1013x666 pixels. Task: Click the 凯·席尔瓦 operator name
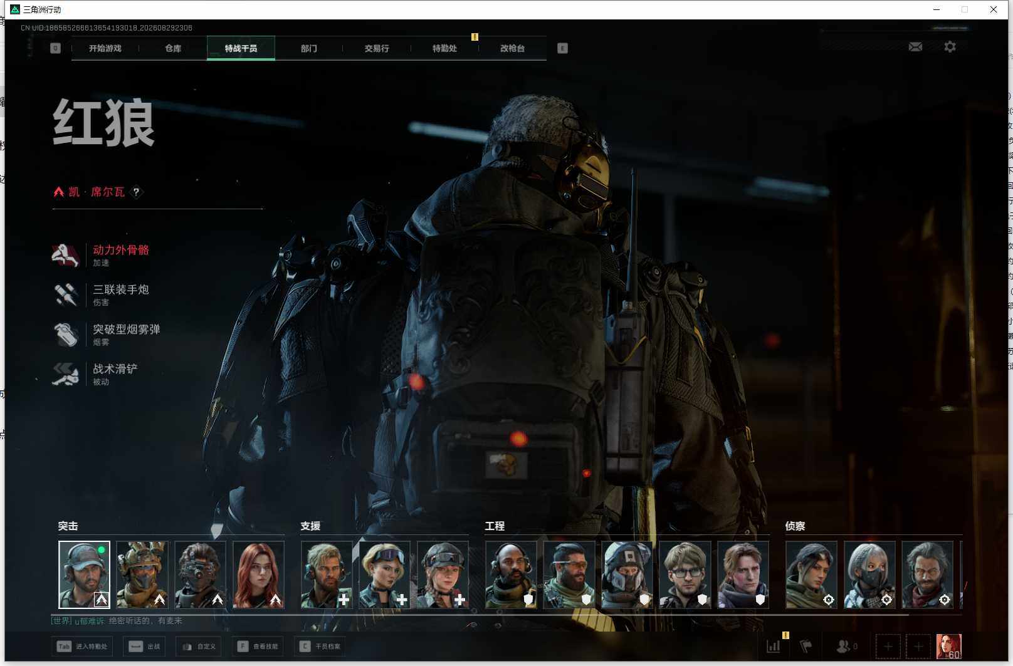tap(97, 192)
